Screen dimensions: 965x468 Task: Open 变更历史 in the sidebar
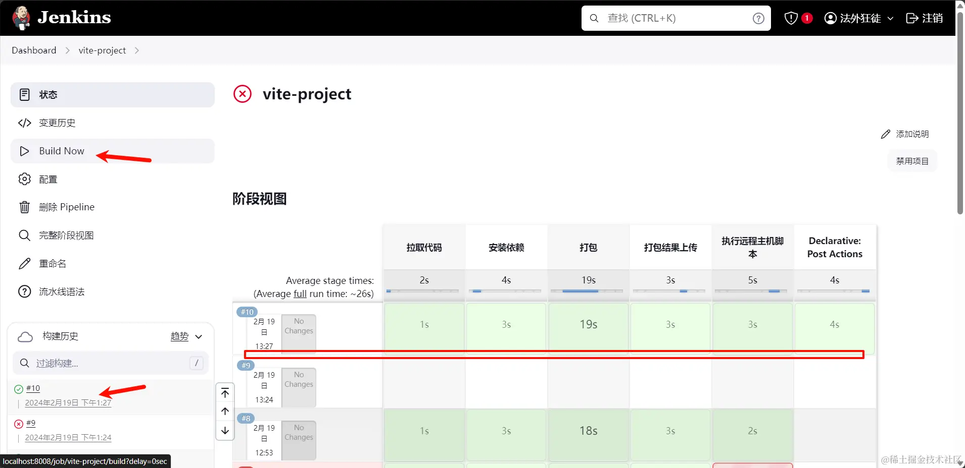pos(113,123)
